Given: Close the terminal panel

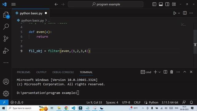Looking at the screenshot, I should pyautogui.click(x=191, y=72).
